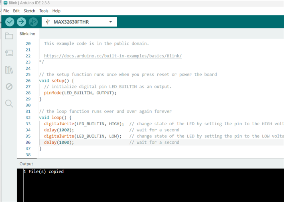This screenshot has width=284, height=202.
Task: Open the Help menu
Action: (56, 11)
